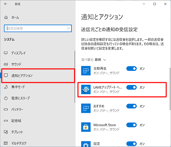Viewport: 171px width, 147px height.
Task: Select ディスプレイ in the sidebar
Action: [x=38, y=53]
